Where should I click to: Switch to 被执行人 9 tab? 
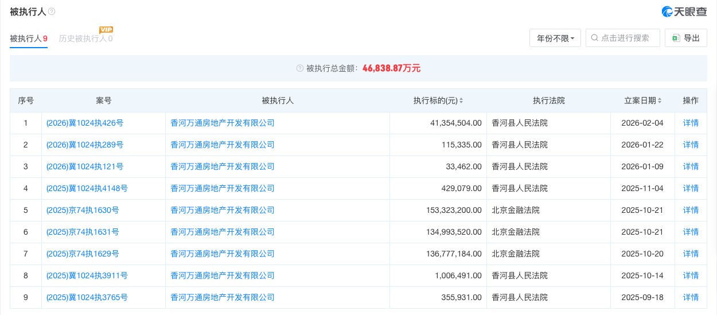pyautogui.click(x=28, y=38)
